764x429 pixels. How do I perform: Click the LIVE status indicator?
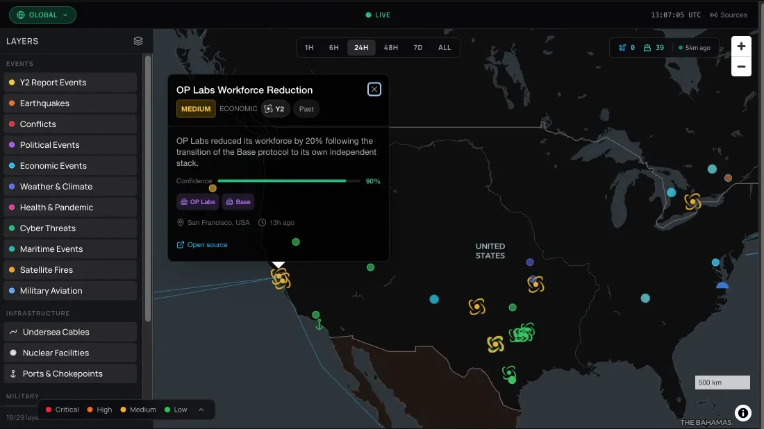[378, 15]
